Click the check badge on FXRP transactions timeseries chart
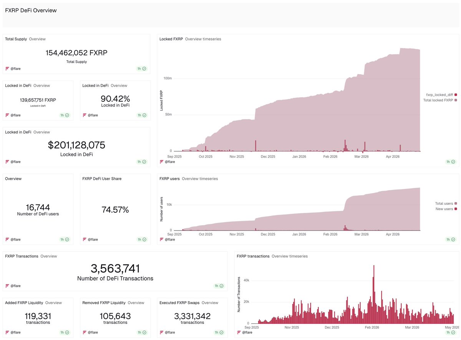461x340 pixels. click(453, 332)
